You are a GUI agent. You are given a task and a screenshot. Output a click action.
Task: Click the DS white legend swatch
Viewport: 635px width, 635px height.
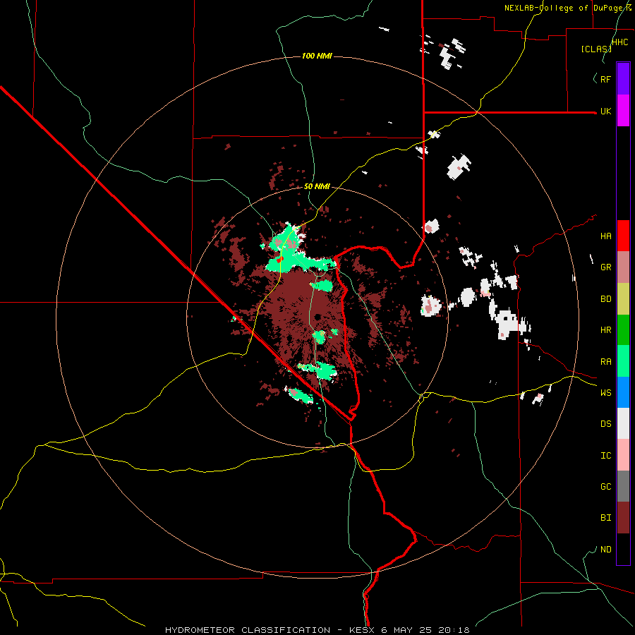point(623,423)
